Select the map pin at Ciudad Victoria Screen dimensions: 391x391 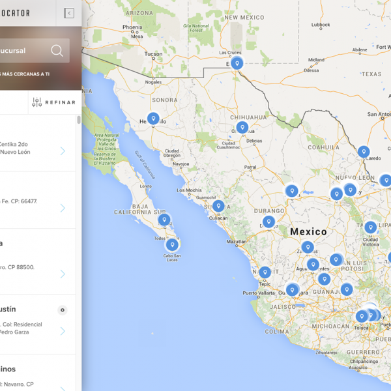pyautogui.click(x=371, y=227)
